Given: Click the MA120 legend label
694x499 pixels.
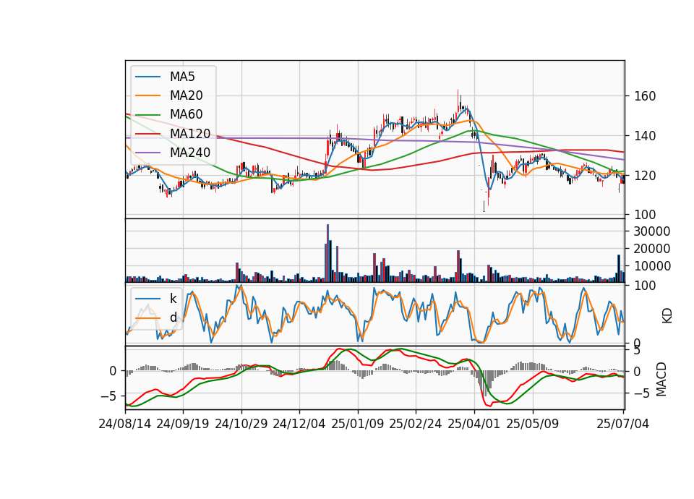Looking at the screenshot, I should click(x=190, y=134).
